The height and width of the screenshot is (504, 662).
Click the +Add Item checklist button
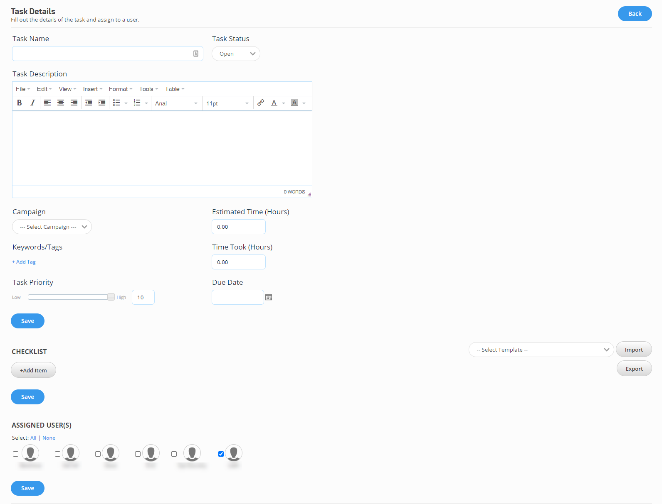pyautogui.click(x=33, y=370)
